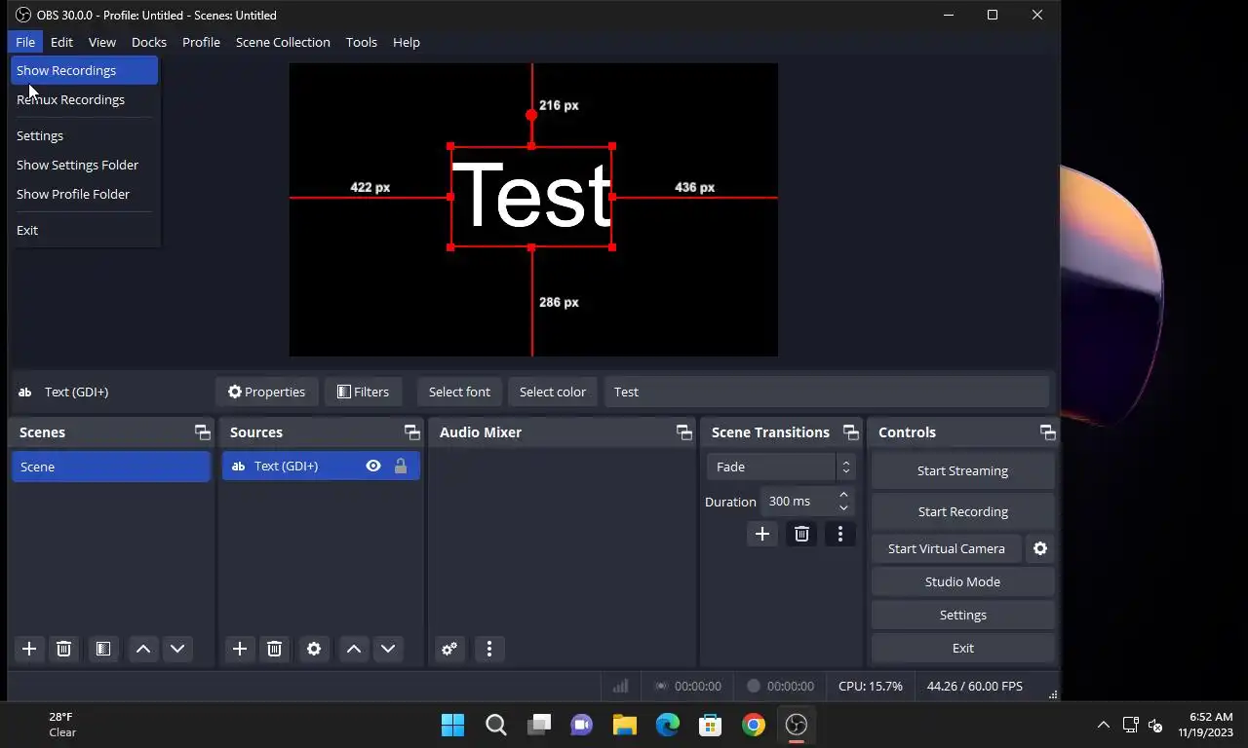Open the Docks menu
Image resolution: width=1248 pixels, height=748 pixels.
coord(149,42)
